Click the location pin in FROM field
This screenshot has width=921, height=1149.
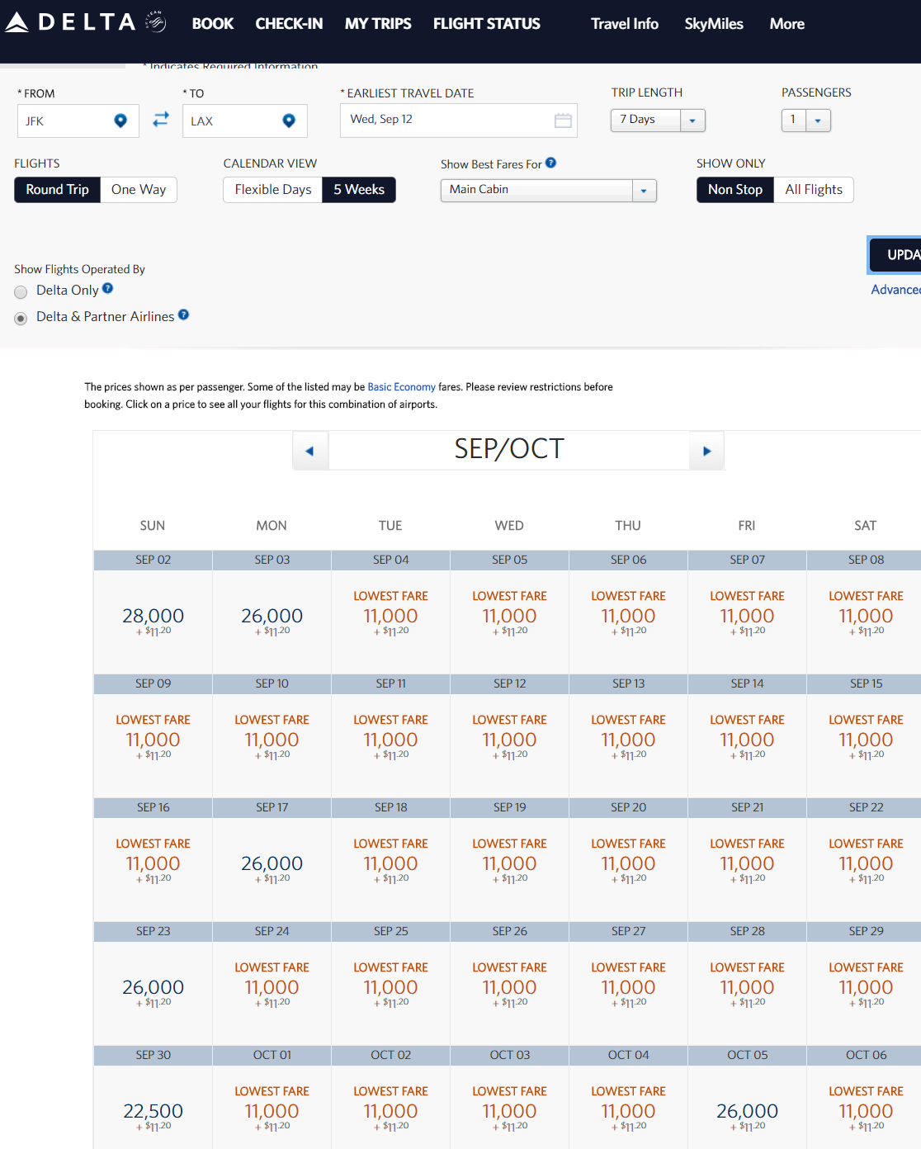click(120, 121)
